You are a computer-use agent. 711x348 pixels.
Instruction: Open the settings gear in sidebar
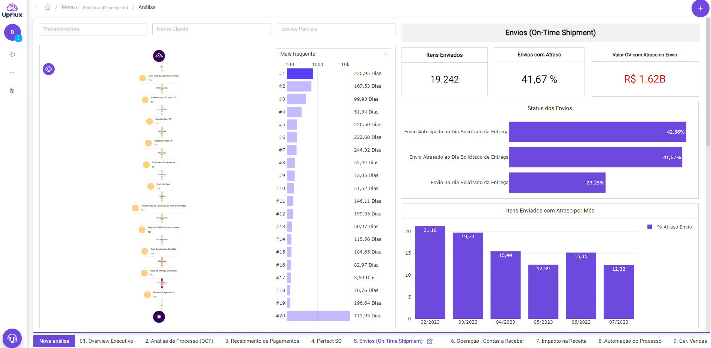12,55
